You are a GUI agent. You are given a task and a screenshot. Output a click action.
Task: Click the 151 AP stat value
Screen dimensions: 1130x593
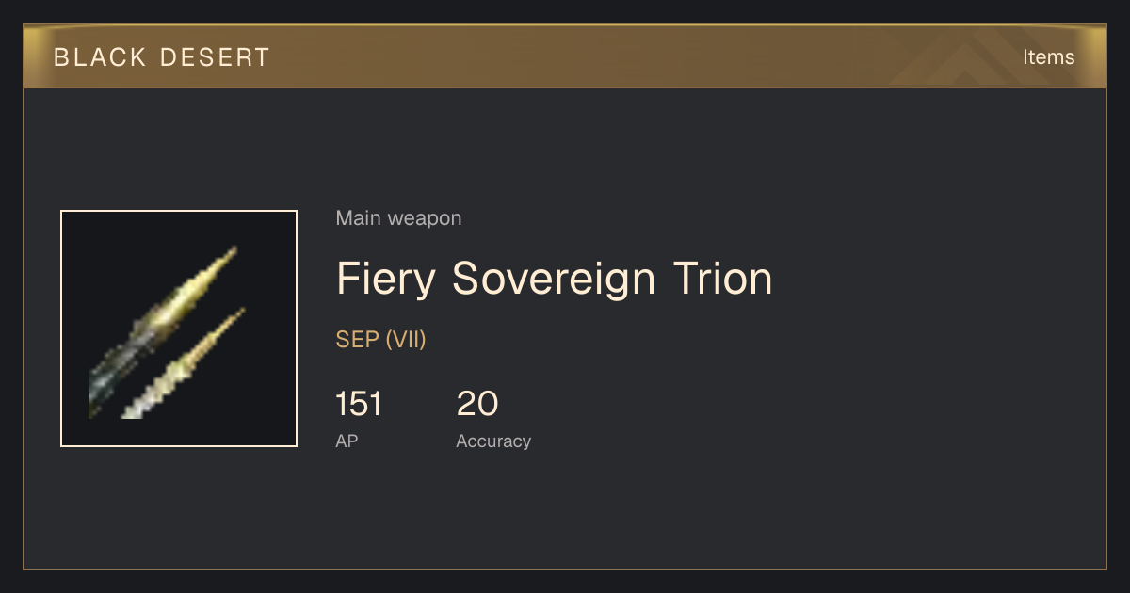[359, 404]
